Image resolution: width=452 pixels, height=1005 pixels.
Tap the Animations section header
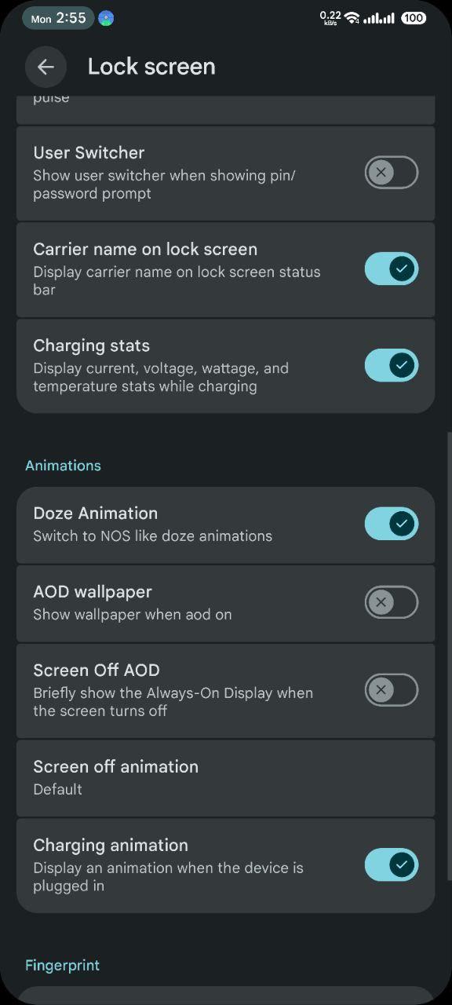pyautogui.click(x=63, y=466)
